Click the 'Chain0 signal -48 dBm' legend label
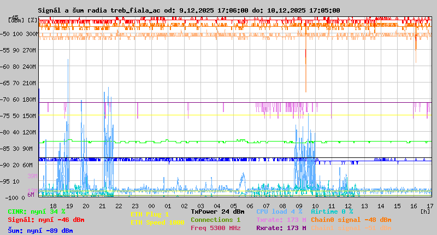 [x=351, y=220]
